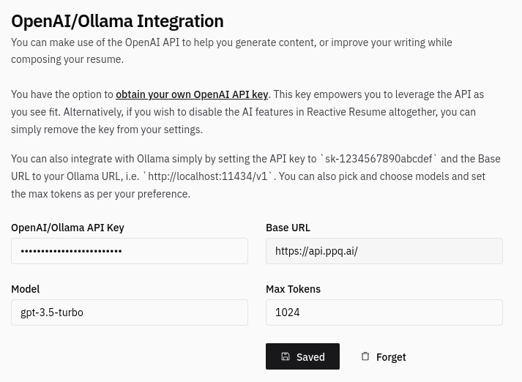This screenshot has height=382, width=522.
Task: Click the Base URL input field
Action: 384,251
